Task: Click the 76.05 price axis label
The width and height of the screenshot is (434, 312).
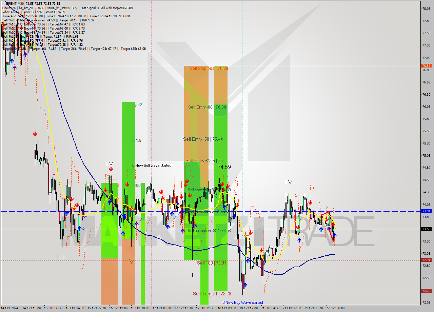Action: (x=427, y=106)
